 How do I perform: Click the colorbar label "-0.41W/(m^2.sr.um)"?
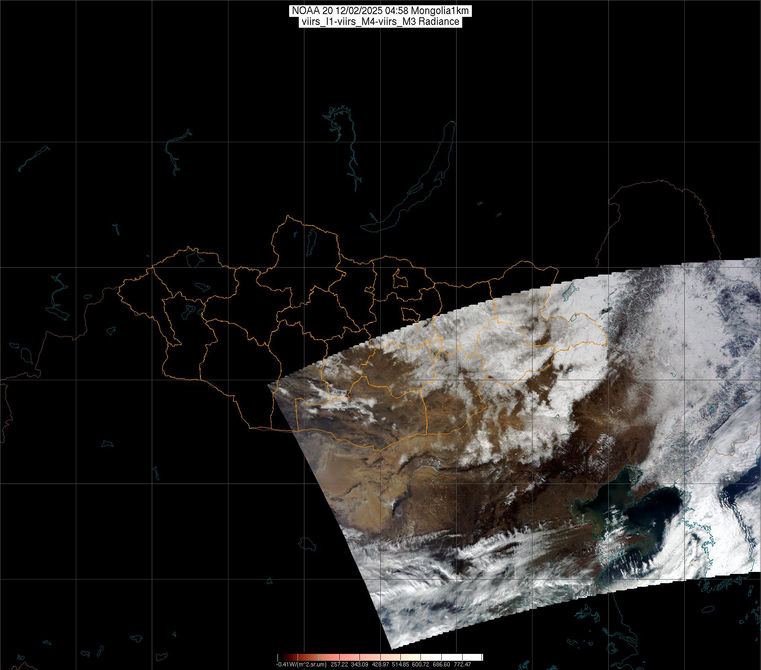click(301, 664)
